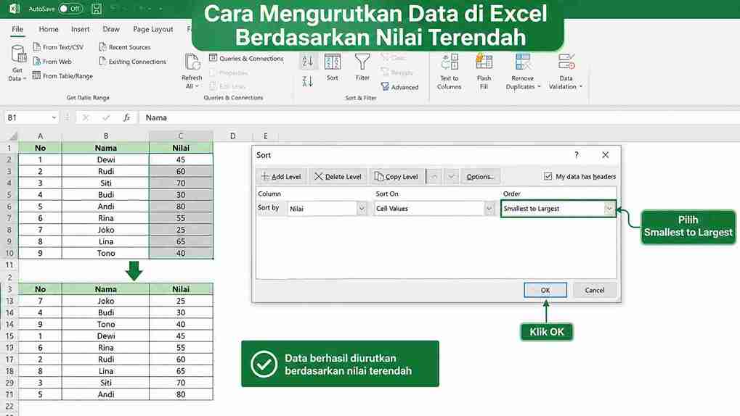Open Recent Sources
Screen dimensions: 740x416
(125, 47)
